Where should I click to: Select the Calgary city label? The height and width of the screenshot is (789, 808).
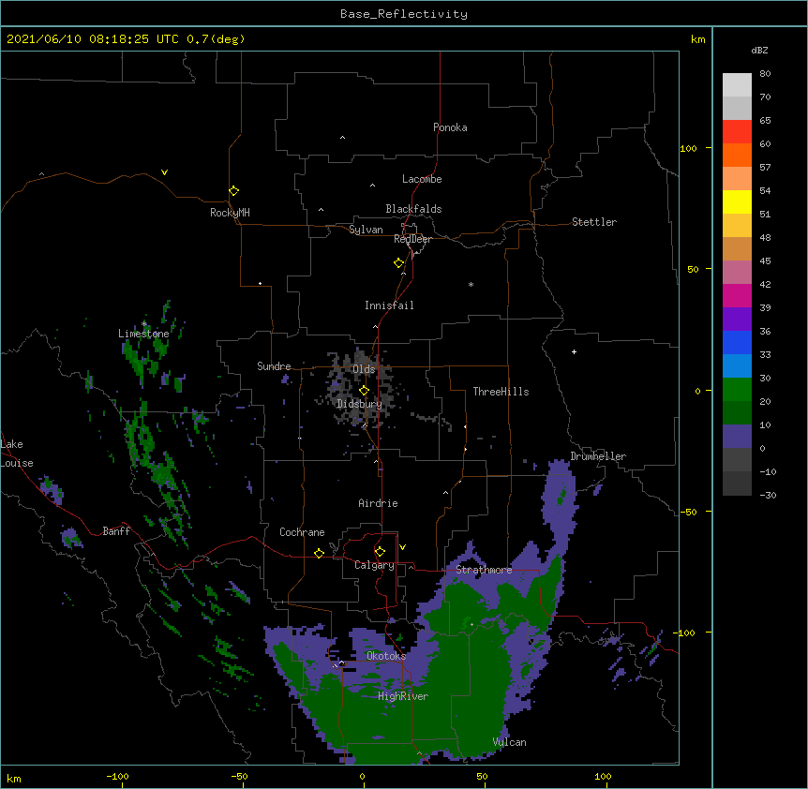374,565
